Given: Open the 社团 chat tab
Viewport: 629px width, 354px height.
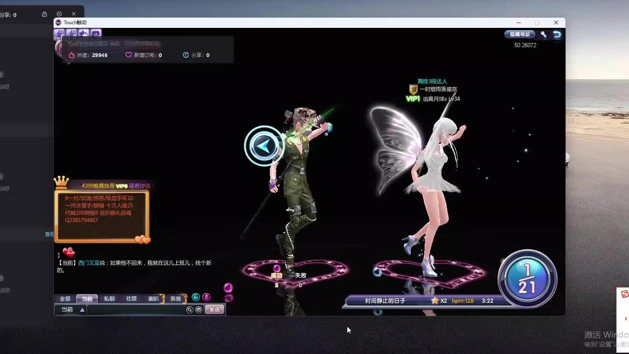Looking at the screenshot, I should (x=131, y=299).
